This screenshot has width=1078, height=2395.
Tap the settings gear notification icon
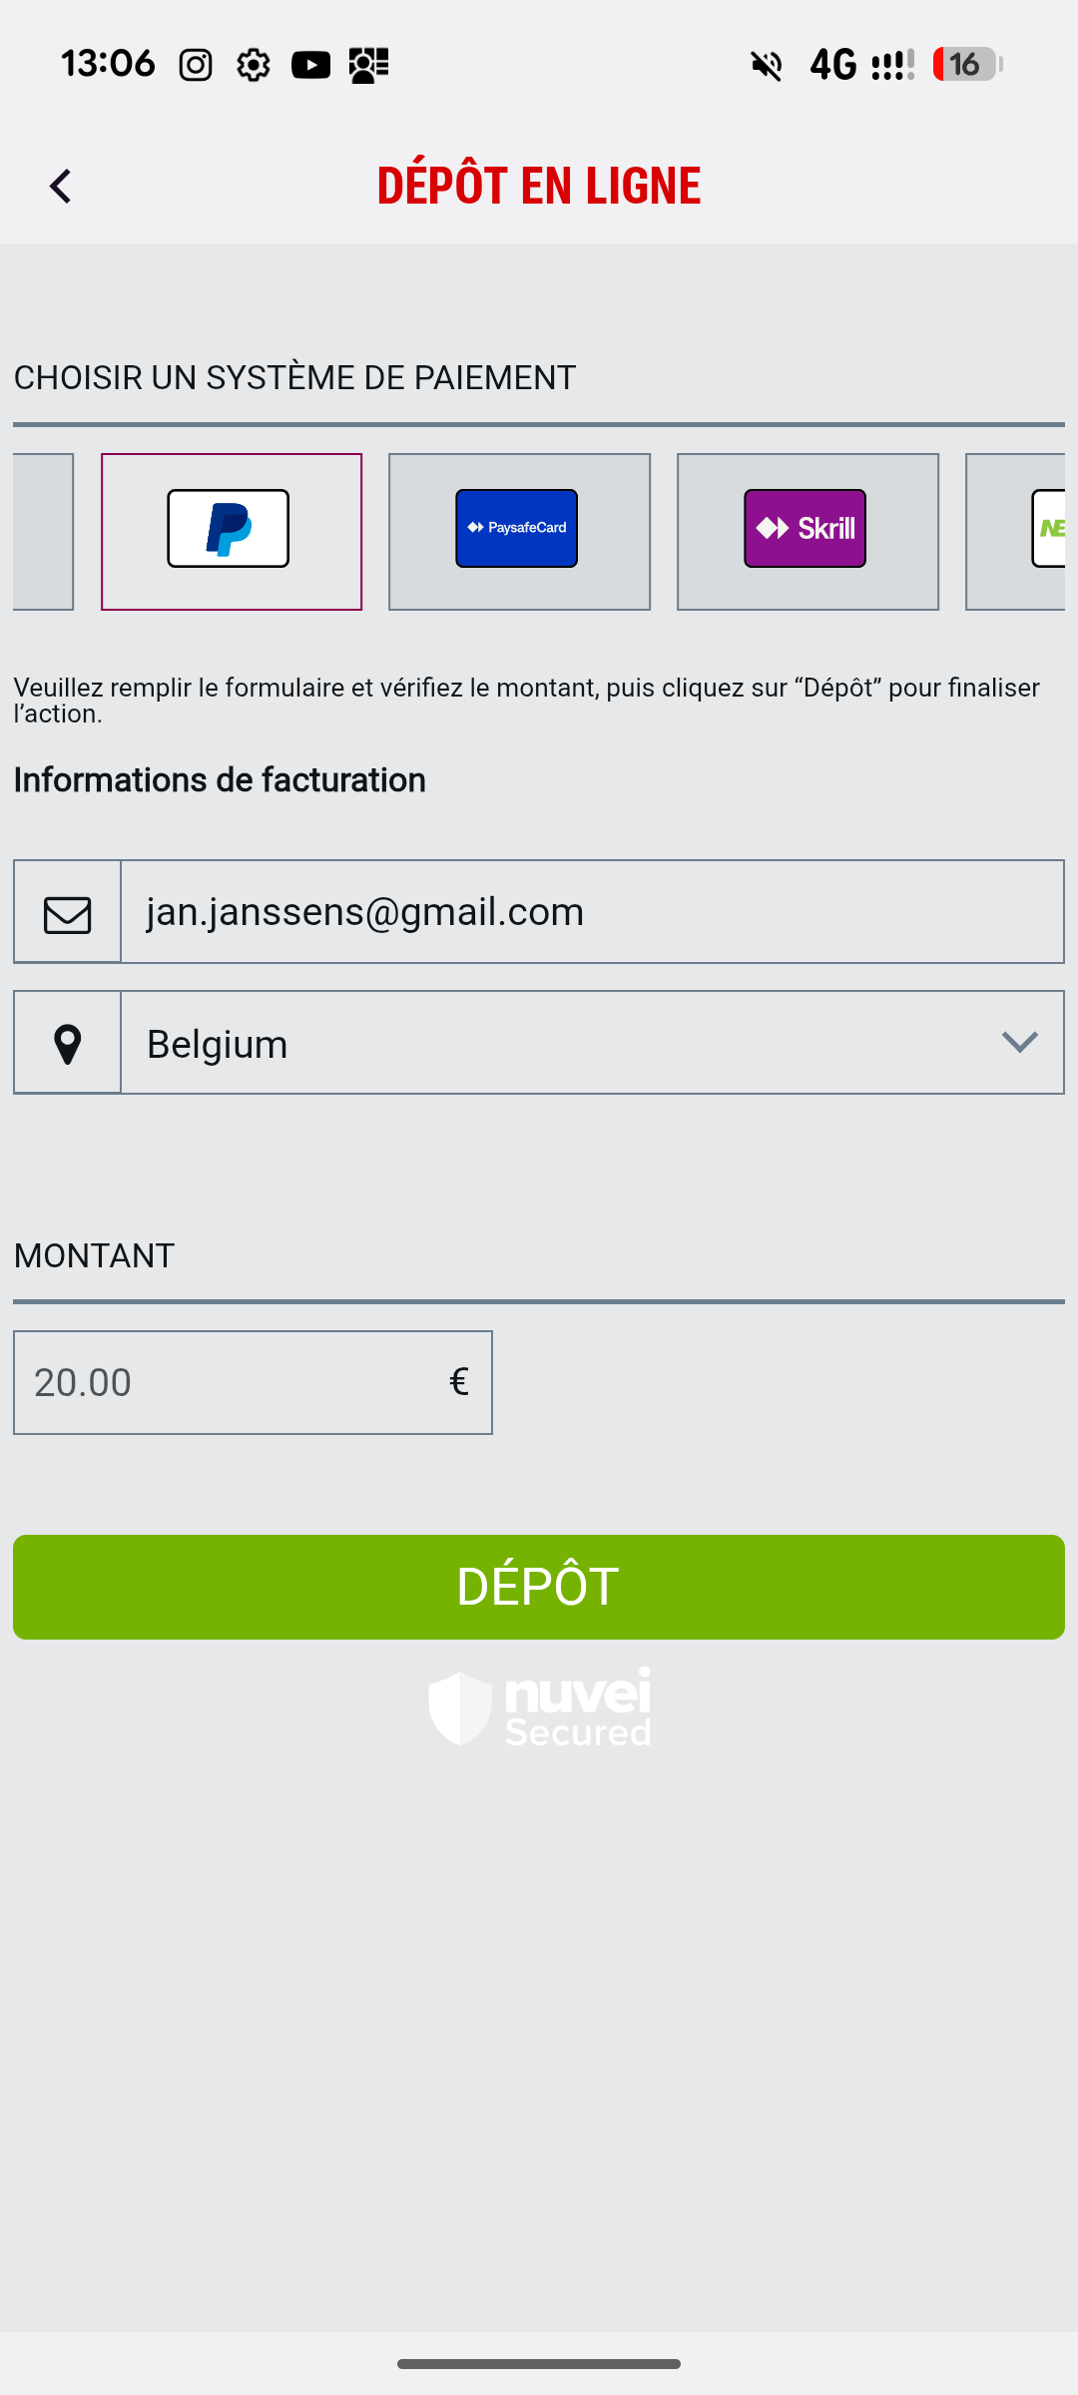(x=253, y=66)
